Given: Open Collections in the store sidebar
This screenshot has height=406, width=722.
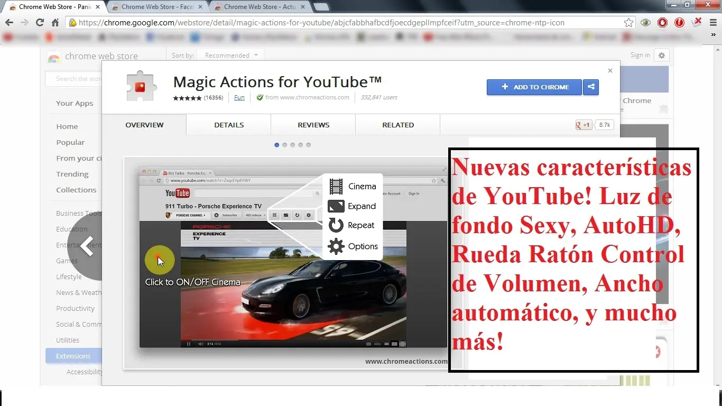Looking at the screenshot, I should [x=76, y=190].
